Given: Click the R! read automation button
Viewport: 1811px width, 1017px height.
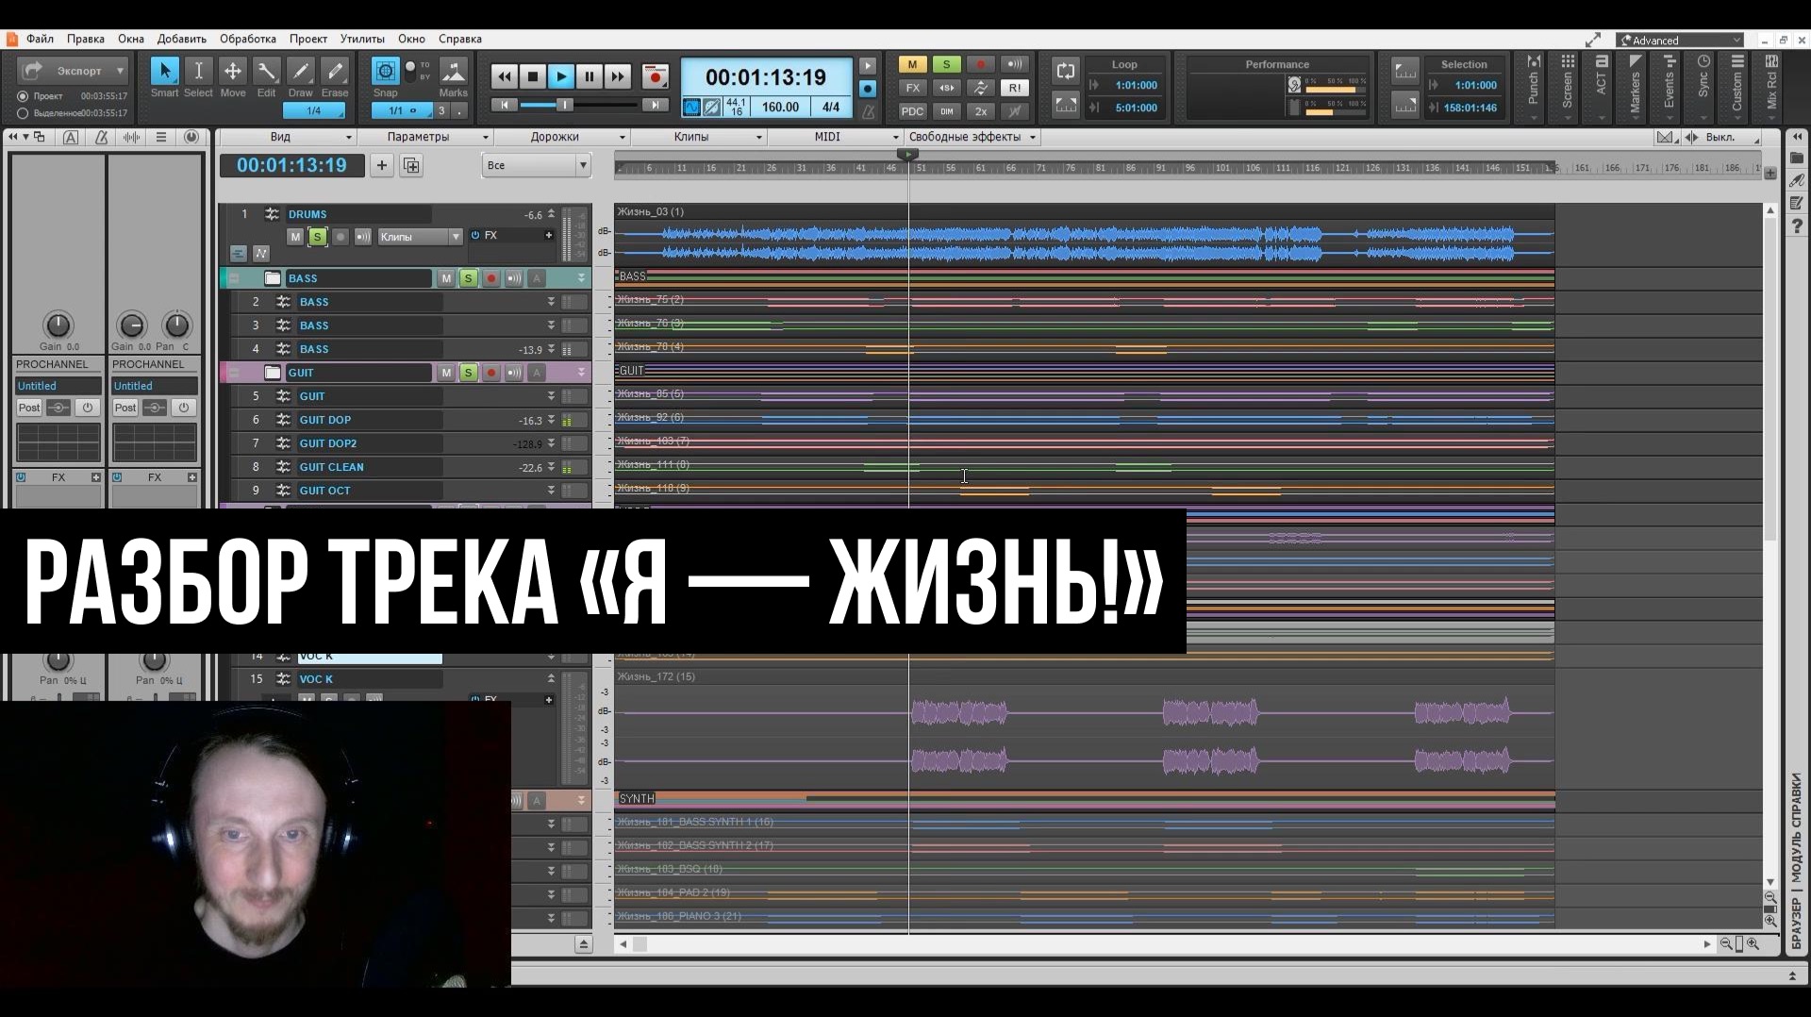Looking at the screenshot, I should (1015, 88).
